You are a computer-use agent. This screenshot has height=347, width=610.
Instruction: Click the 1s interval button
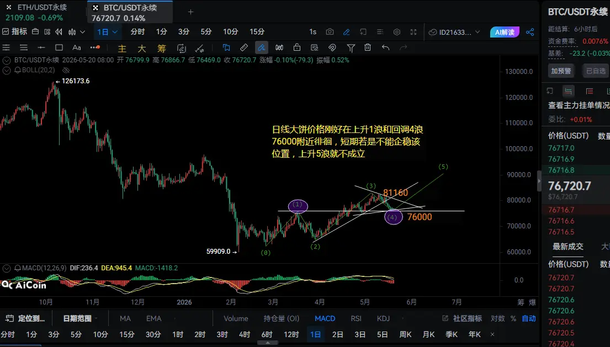click(313, 32)
